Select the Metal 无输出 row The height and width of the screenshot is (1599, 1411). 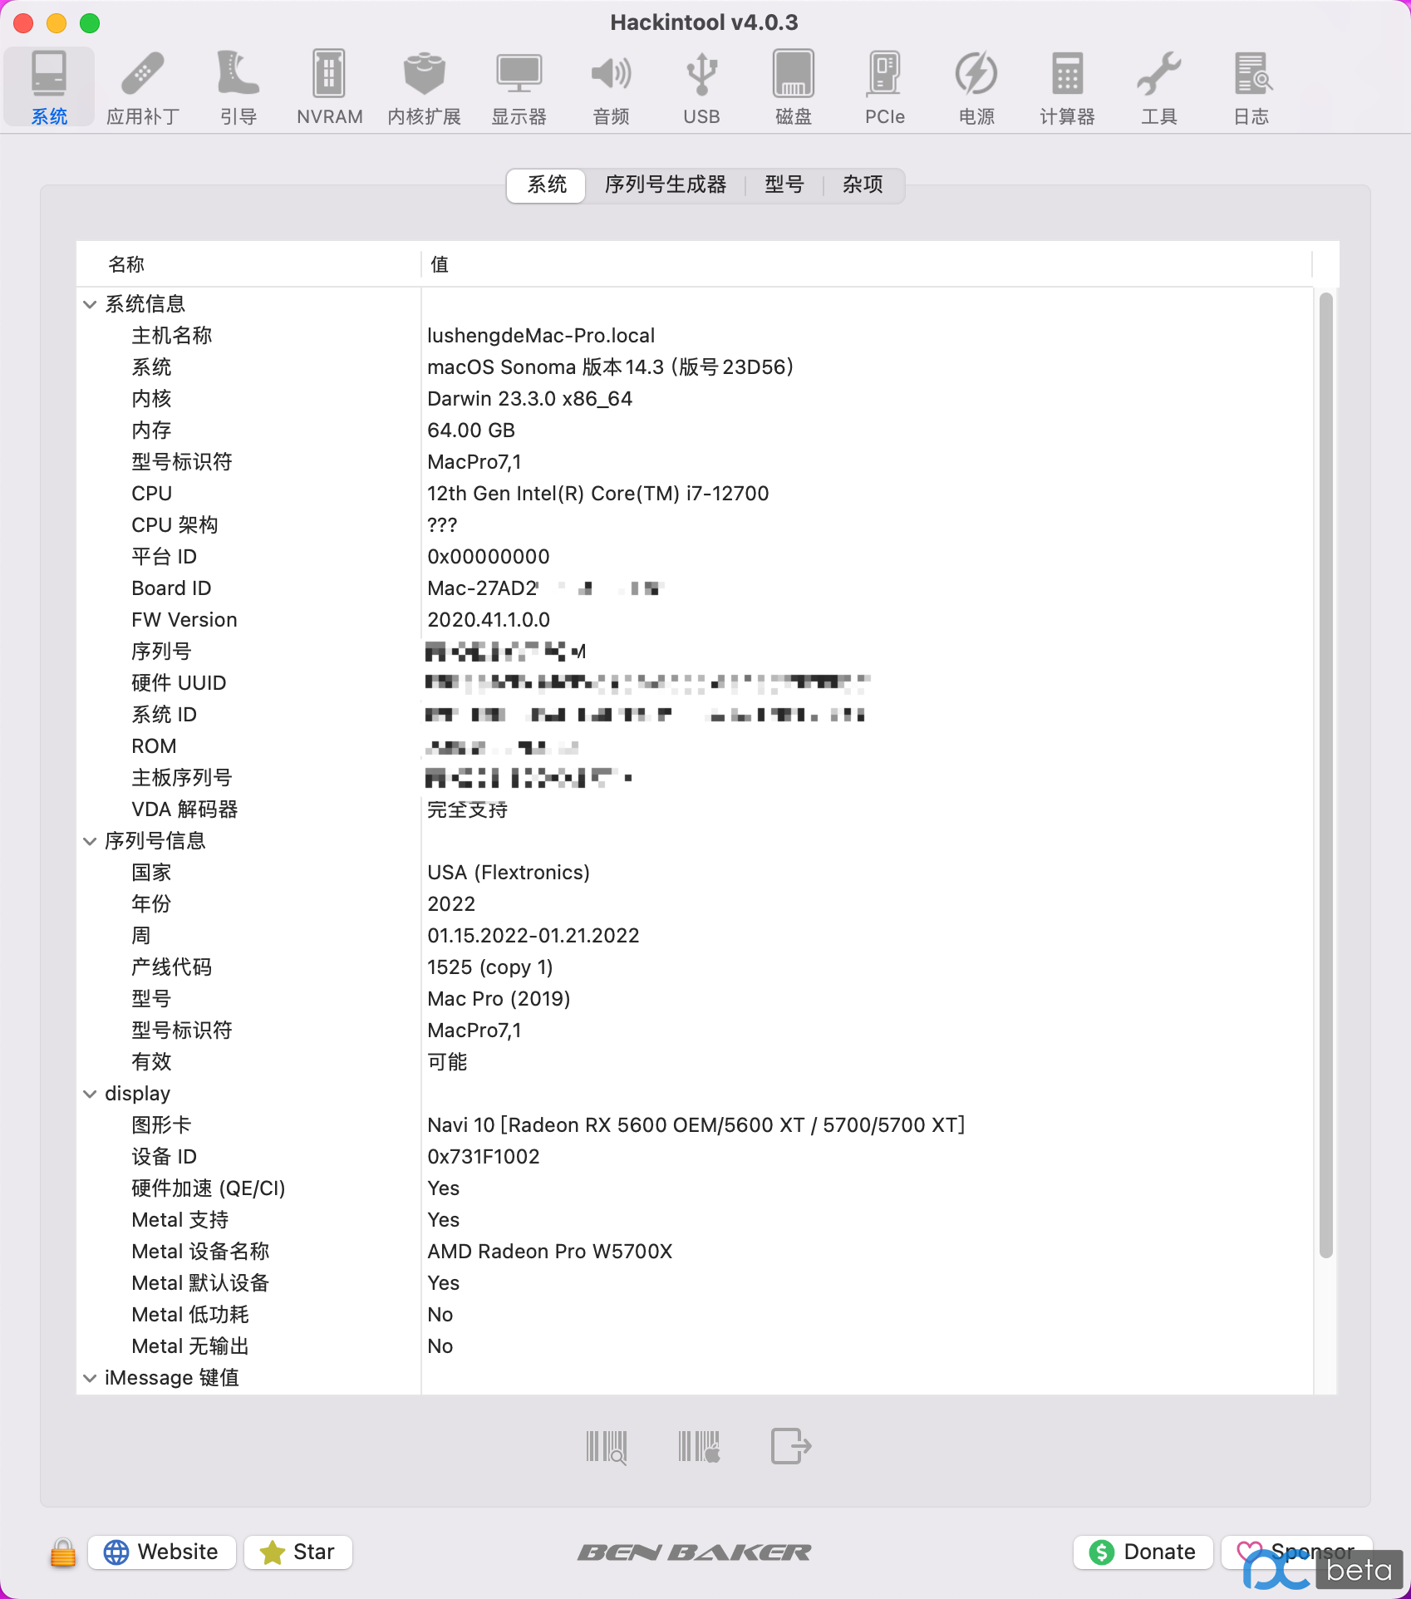point(695,1346)
